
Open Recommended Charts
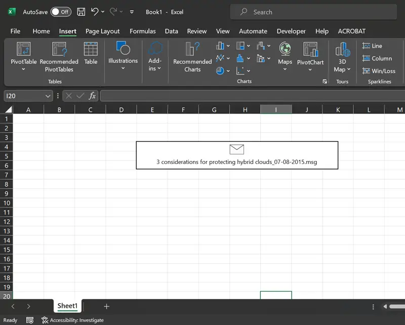(191, 57)
